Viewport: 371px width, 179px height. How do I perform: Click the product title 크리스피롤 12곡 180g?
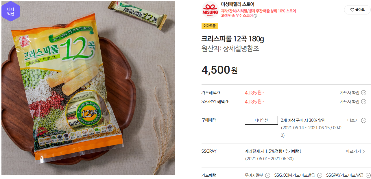(x=233, y=39)
